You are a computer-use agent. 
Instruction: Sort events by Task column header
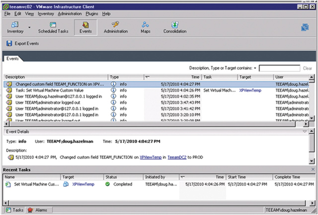coord(220,77)
